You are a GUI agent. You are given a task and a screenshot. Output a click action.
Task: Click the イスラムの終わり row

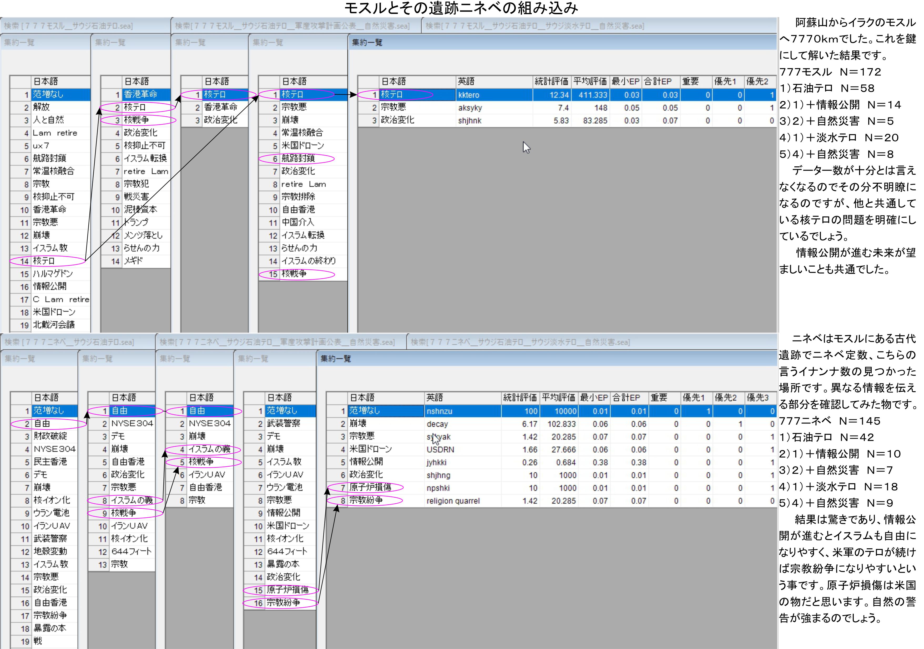308,261
